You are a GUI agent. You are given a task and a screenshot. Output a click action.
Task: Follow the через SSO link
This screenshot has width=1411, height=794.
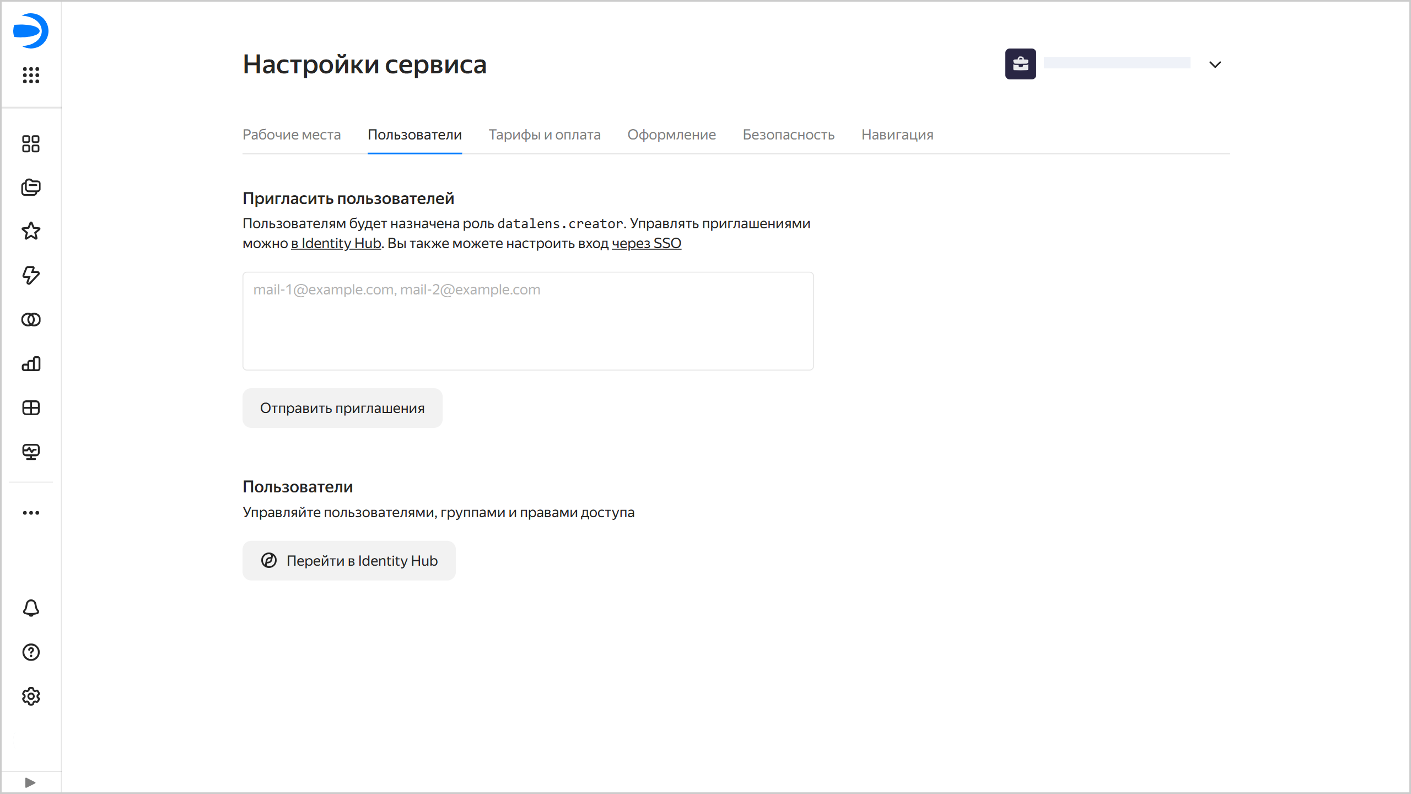(646, 243)
